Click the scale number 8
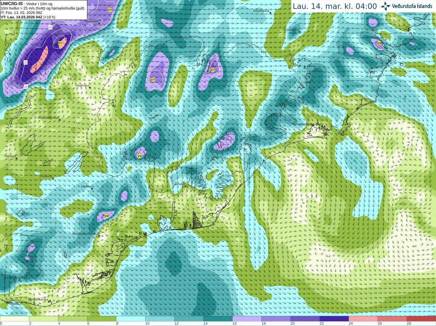Viewport: 436px width, 326px height. (117, 323)
